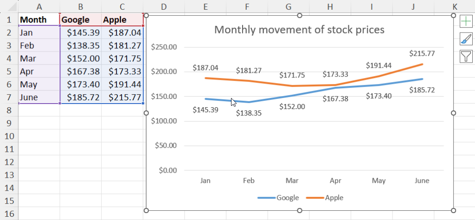Viewport: 475px width, 220px height.
Task: Select cell containing $181.27
Action: pyautogui.click(x=122, y=45)
